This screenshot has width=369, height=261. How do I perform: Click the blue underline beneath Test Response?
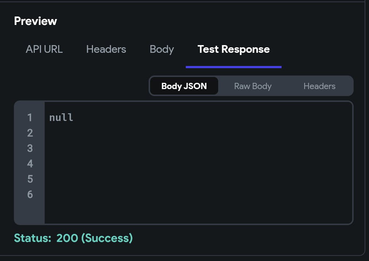tap(234, 67)
